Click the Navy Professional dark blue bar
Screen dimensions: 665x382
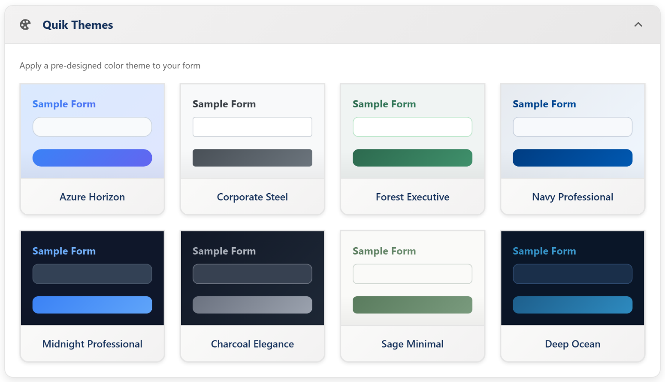(x=572, y=158)
